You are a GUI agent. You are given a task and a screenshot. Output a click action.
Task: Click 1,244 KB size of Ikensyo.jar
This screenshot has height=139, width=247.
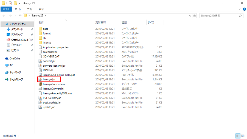(x=157, y=80)
